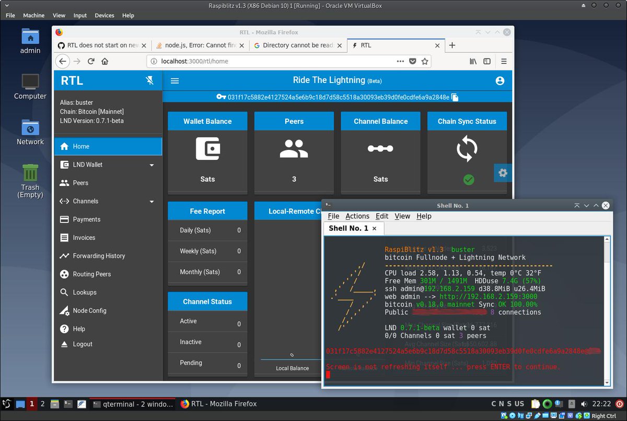
Task: Select the Computer desktop icon
Action: click(x=30, y=86)
